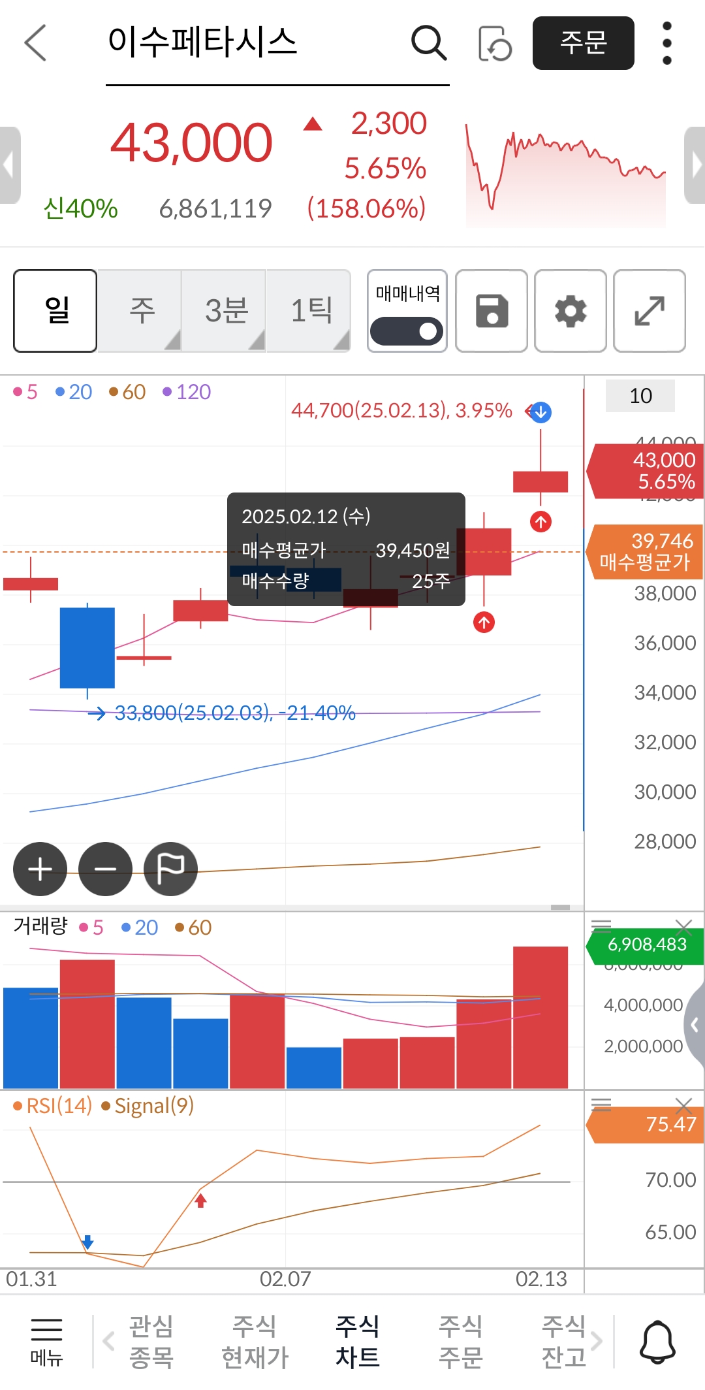
Task: Tap the 20-day moving average legend
Action: tap(74, 392)
